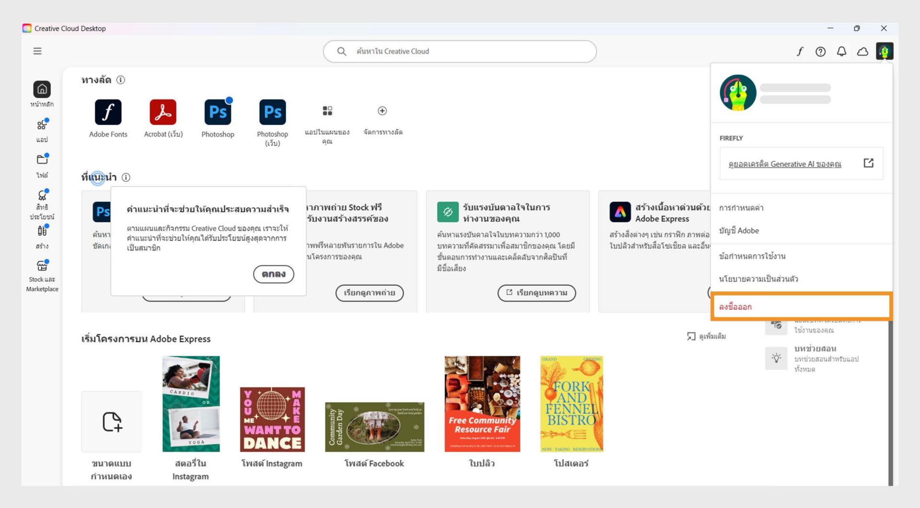The width and height of the screenshot is (920, 508).
Task: Open the help question mark icon
Action: tap(820, 51)
